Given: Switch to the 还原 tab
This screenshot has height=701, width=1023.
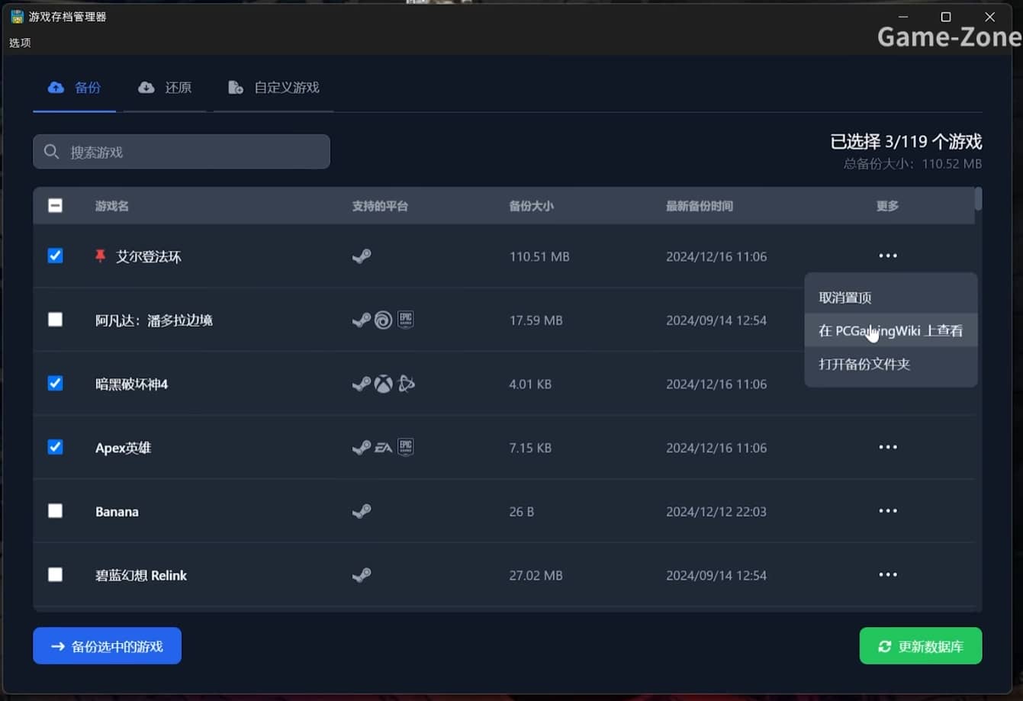Looking at the screenshot, I should click(165, 87).
